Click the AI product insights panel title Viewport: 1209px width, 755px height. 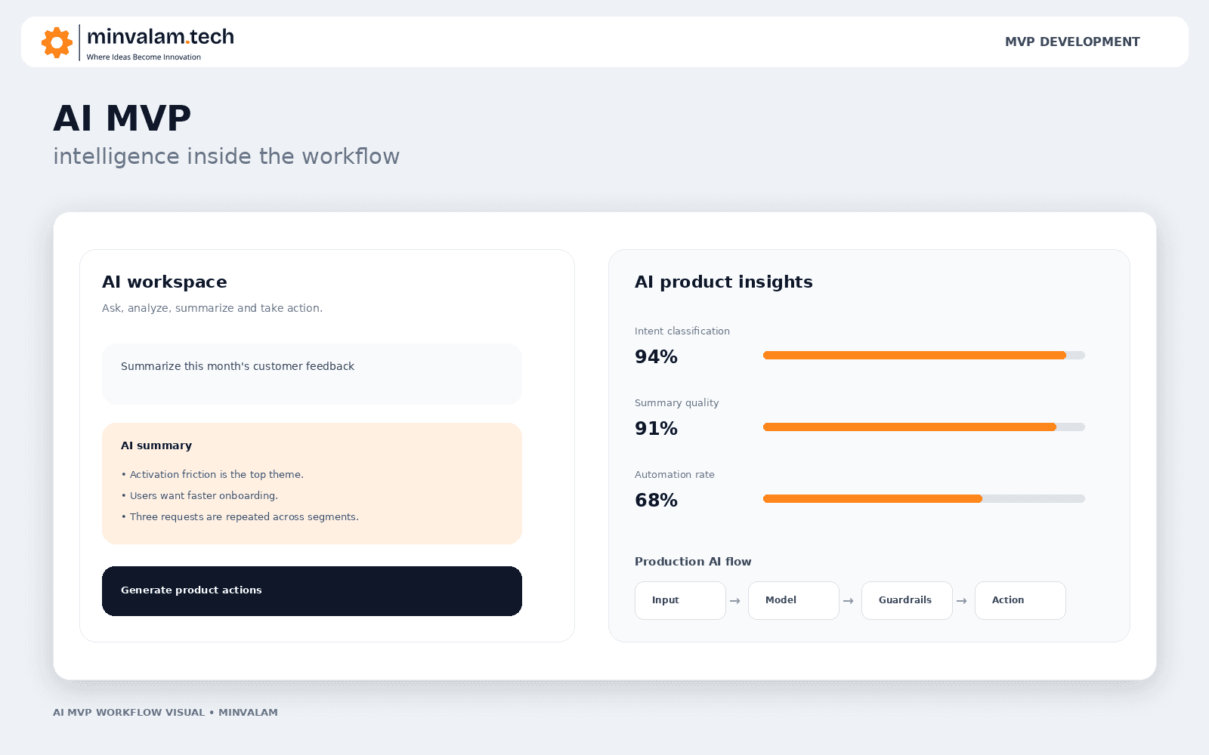pos(724,282)
